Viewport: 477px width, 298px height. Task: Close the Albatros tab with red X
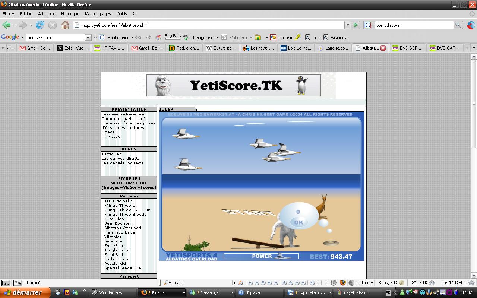point(383,48)
